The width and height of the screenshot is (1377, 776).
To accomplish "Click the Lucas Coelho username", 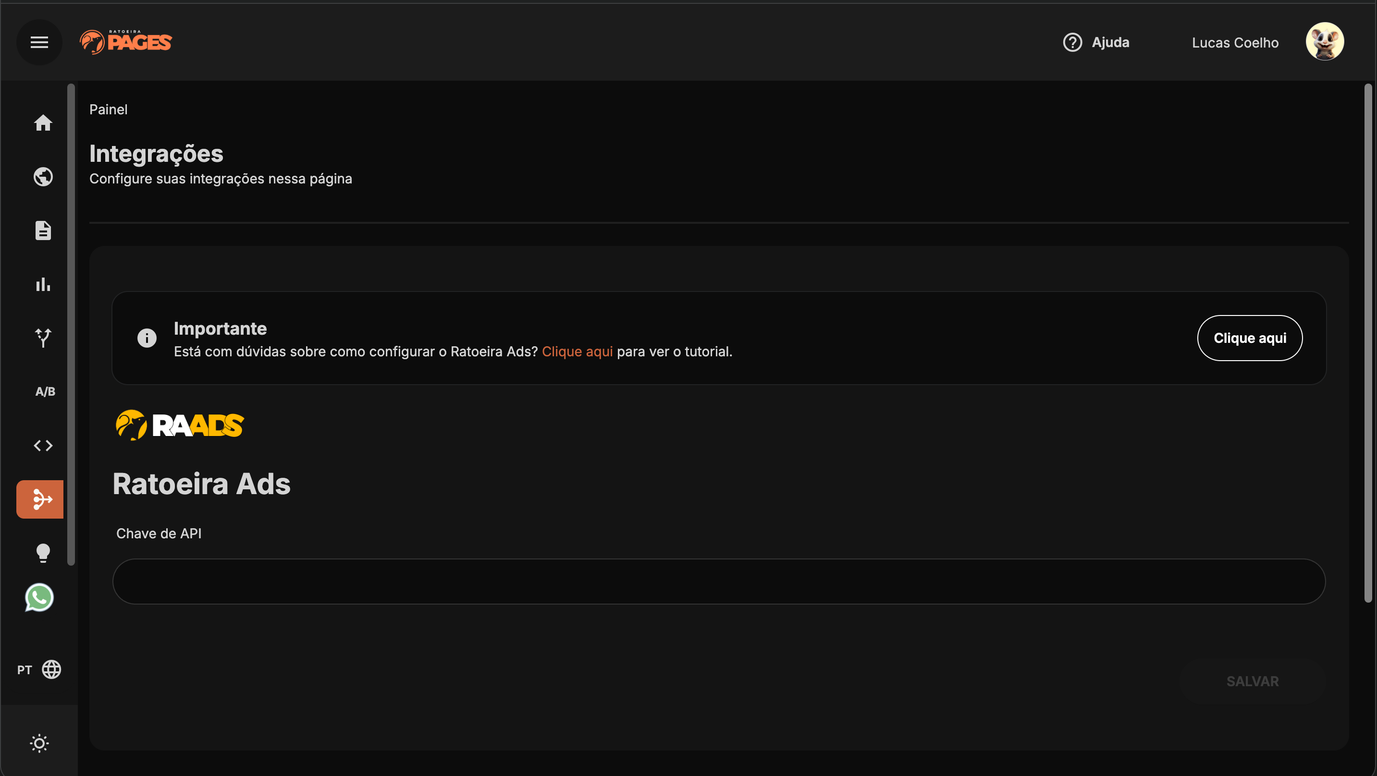I will [1235, 43].
